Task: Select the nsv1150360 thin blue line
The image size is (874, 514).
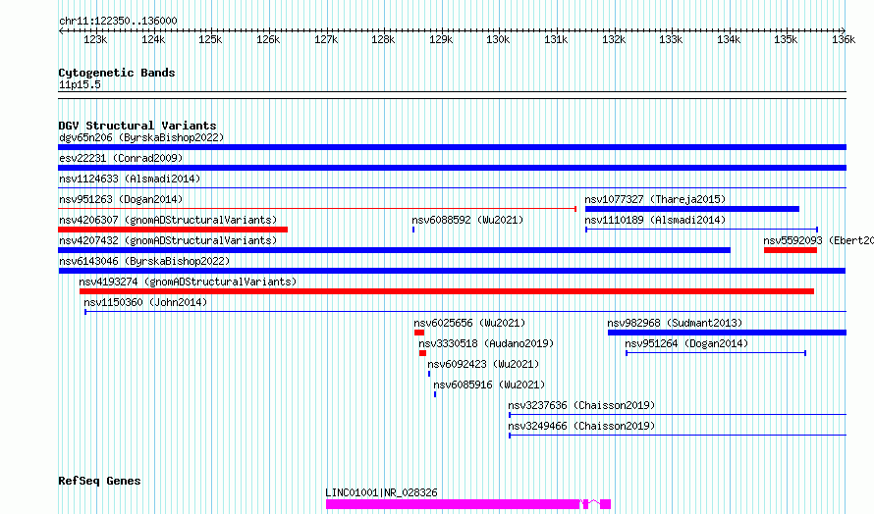Action: [x=465, y=312]
